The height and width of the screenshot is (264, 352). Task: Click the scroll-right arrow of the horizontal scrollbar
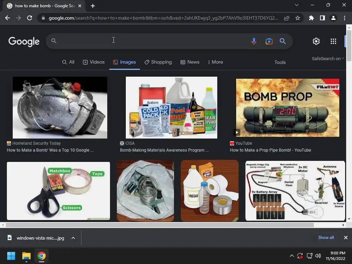343,225
